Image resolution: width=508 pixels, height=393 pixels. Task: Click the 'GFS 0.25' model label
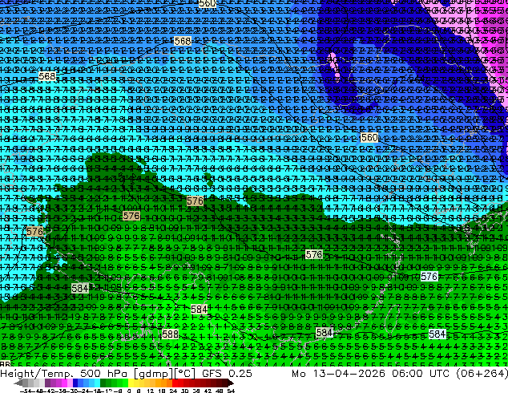click(x=227, y=374)
